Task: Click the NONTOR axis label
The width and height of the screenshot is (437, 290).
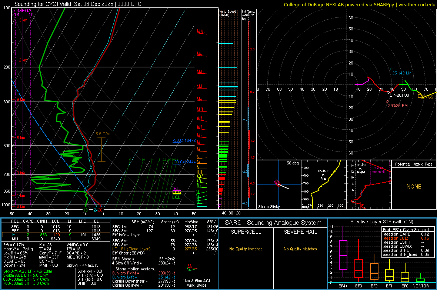Action: [421, 286]
